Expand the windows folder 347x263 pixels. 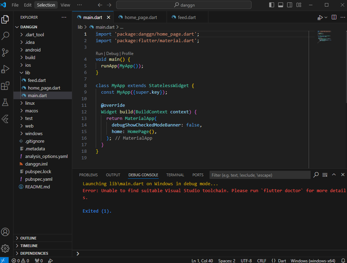coord(21,133)
